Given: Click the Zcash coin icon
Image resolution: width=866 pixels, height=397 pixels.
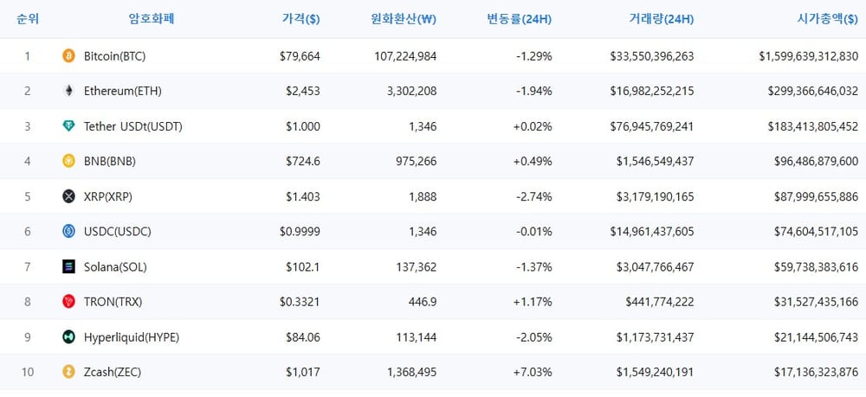Looking at the screenshot, I should (x=68, y=372).
